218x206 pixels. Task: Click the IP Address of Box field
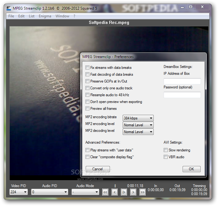(x=182, y=81)
